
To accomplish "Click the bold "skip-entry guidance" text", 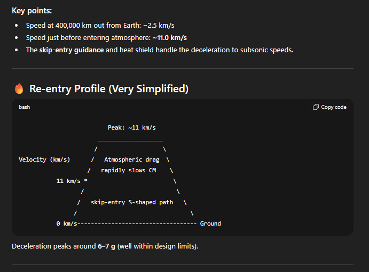I will (x=72, y=50).
